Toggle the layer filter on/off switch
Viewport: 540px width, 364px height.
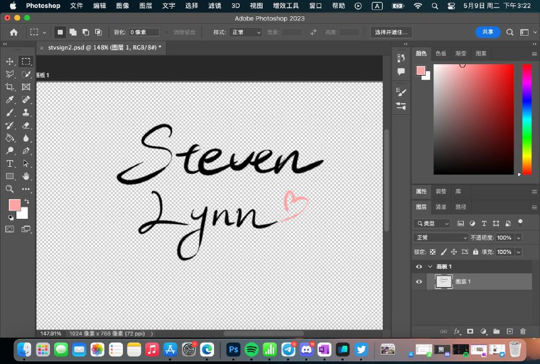pyautogui.click(x=520, y=222)
